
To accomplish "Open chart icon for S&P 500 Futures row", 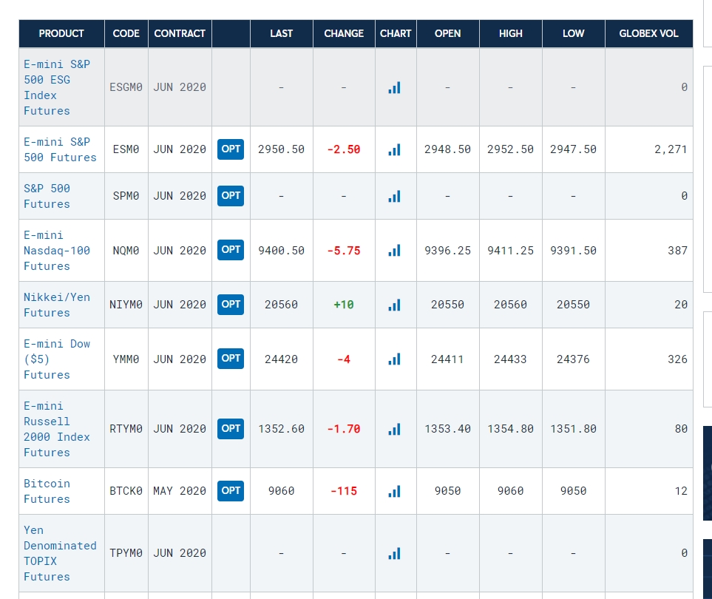I will (x=394, y=196).
